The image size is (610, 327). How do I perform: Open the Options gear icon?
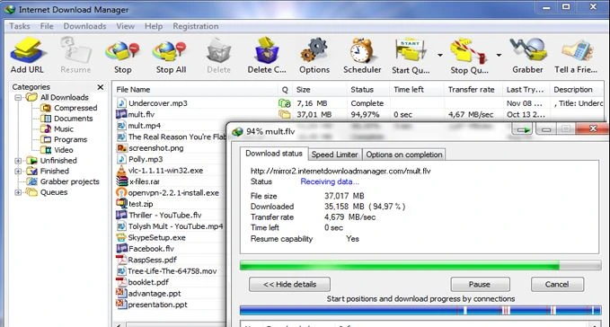pos(314,50)
